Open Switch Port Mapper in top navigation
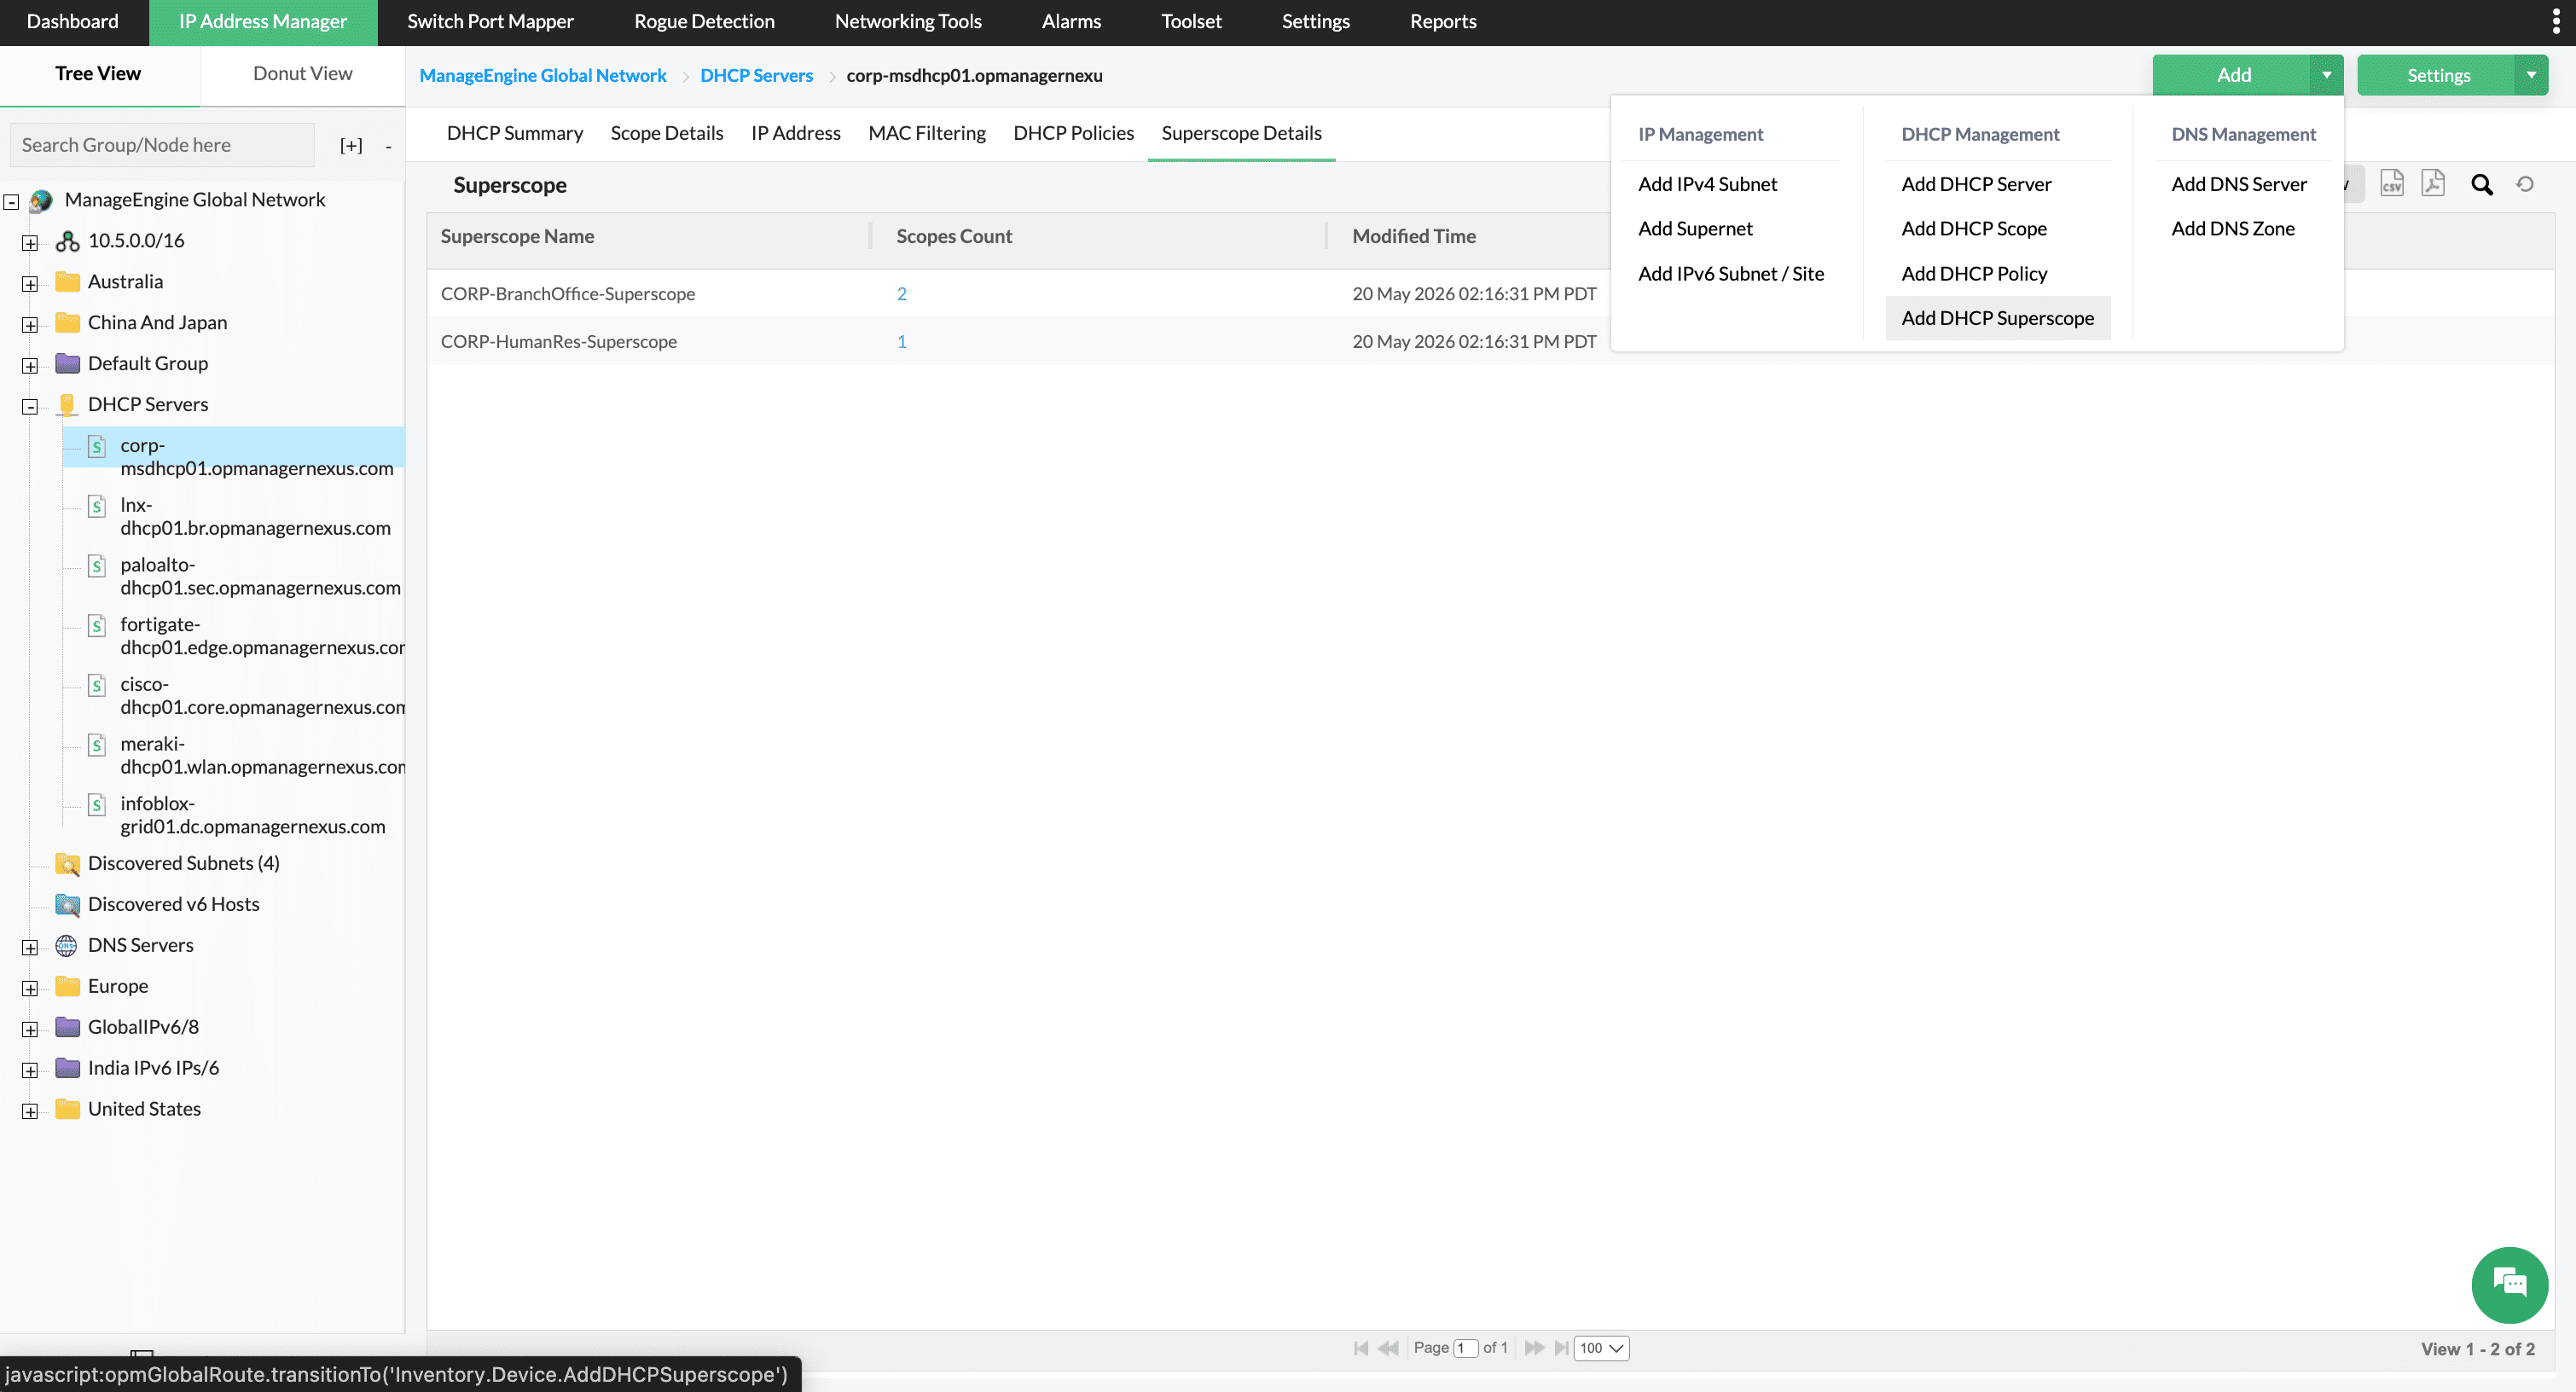This screenshot has height=1392, width=2576. click(490, 21)
